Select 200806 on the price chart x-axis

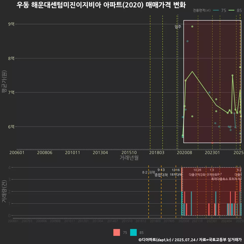45,152
